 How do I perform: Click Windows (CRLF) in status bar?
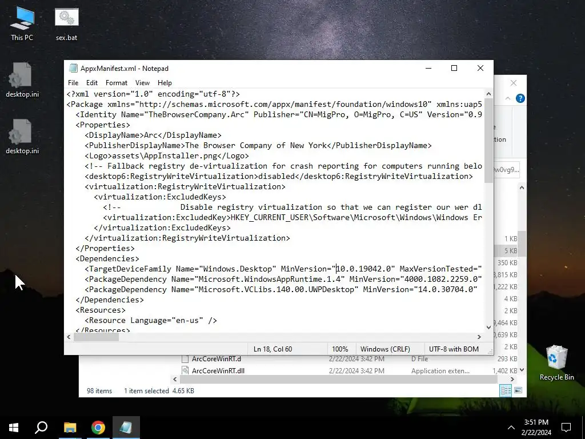(x=385, y=349)
